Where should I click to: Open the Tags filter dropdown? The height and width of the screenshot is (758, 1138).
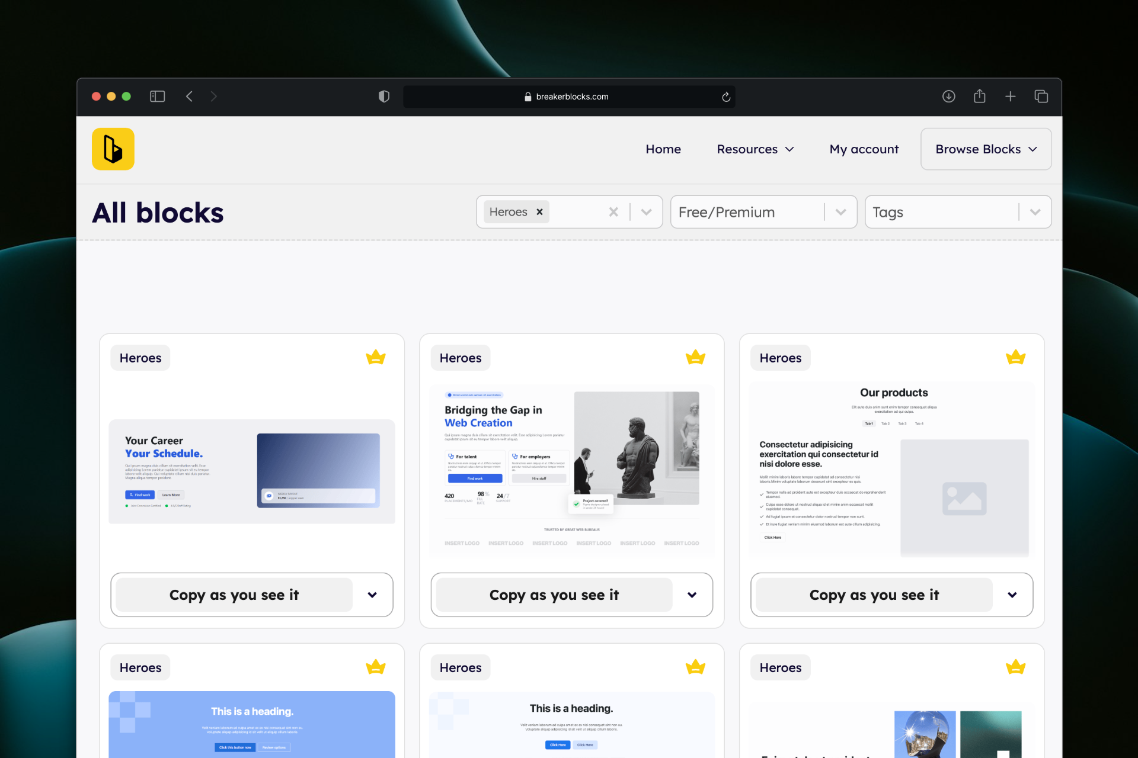[1035, 212]
